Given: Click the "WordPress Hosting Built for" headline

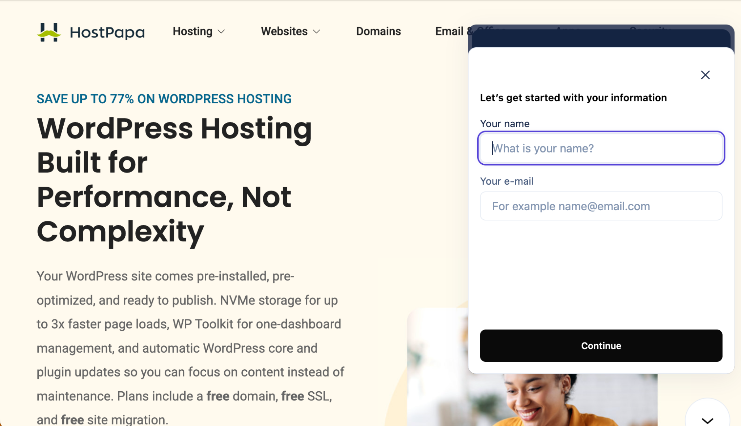Looking at the screenshot, I should 174,145.
